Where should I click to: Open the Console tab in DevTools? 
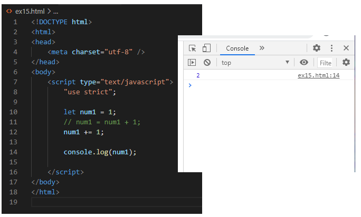click(237, 48)
